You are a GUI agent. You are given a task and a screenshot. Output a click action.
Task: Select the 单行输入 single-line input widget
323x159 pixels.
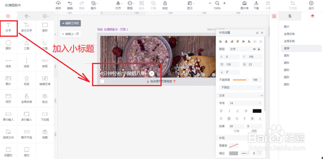tap(8, 117)
